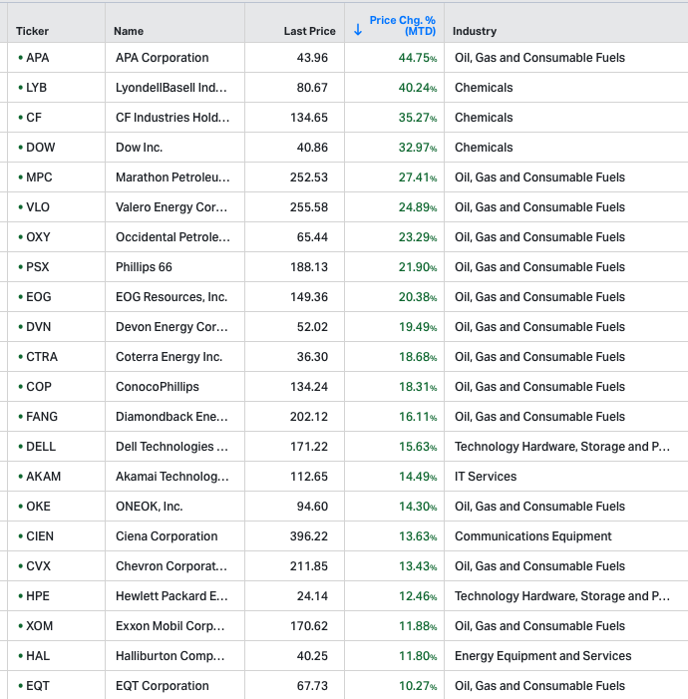The width and height of the screenshot is (688, 699).
Task: Click IT Services industry cell for AKAM
Action: pyautogui.click(x=486, y=477)
